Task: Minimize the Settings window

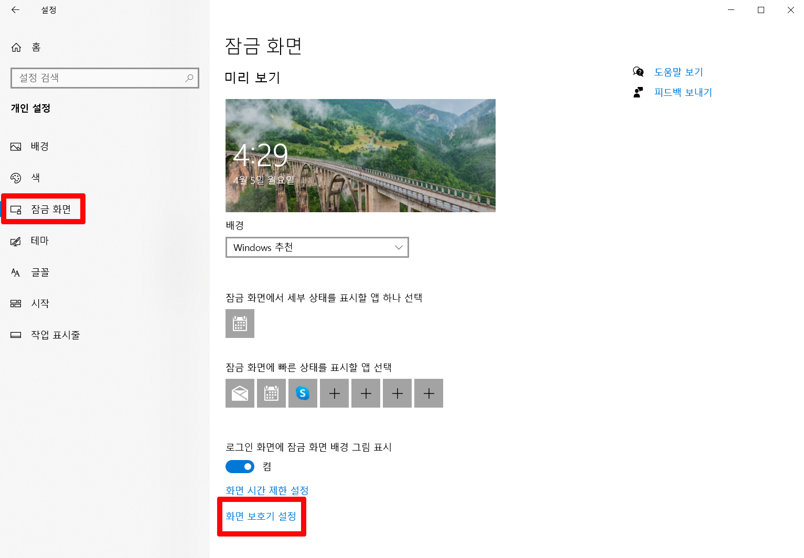Action: [x=731, y=10]
